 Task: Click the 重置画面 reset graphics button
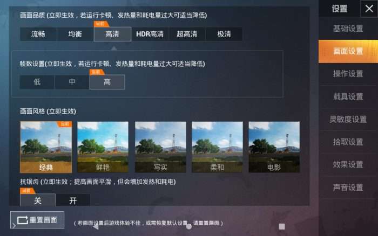pyautogui.click(x=37, y=220)
